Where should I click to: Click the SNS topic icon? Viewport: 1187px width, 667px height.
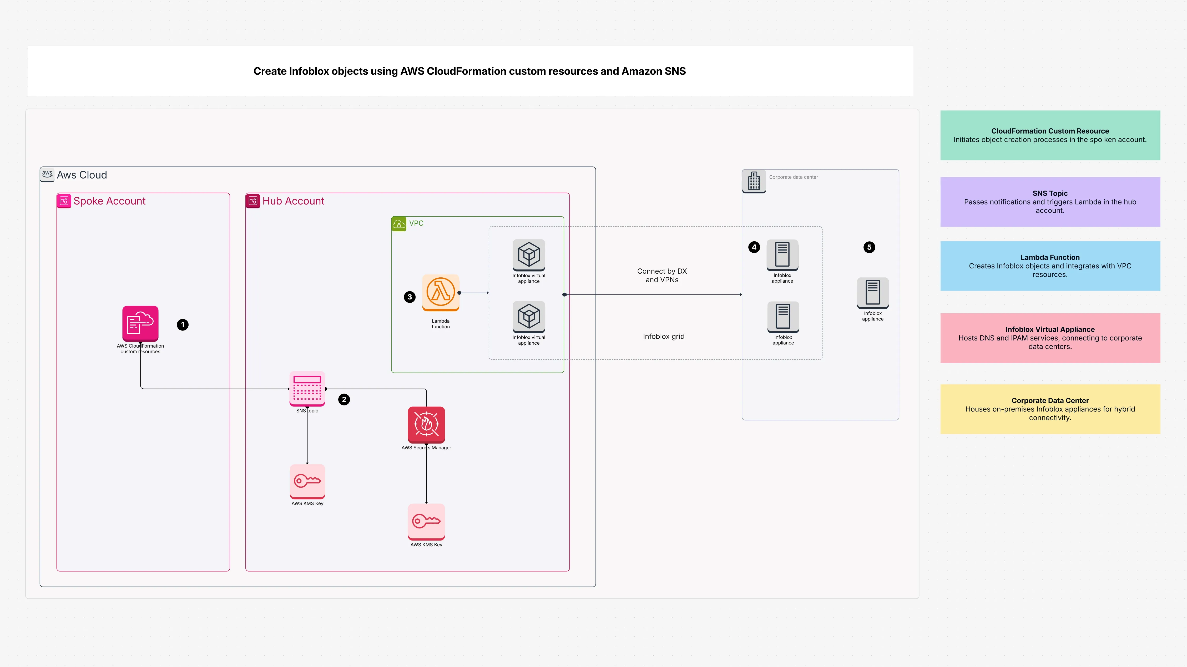coord(307,389)
